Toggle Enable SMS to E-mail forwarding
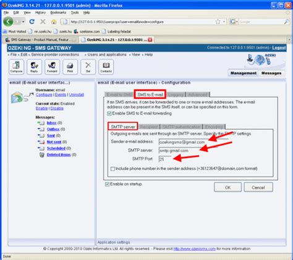This screenshot has height=260, width=293. tap(109, 114)
